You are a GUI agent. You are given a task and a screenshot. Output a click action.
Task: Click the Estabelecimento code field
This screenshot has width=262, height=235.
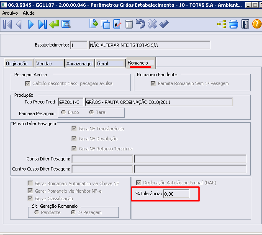point(79,45)
